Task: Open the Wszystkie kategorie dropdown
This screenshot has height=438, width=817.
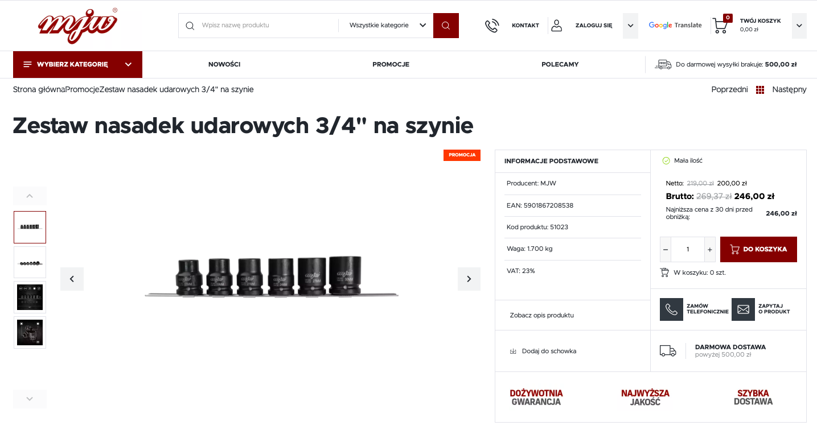Action: pyautogui.click(x=388, y=26)
